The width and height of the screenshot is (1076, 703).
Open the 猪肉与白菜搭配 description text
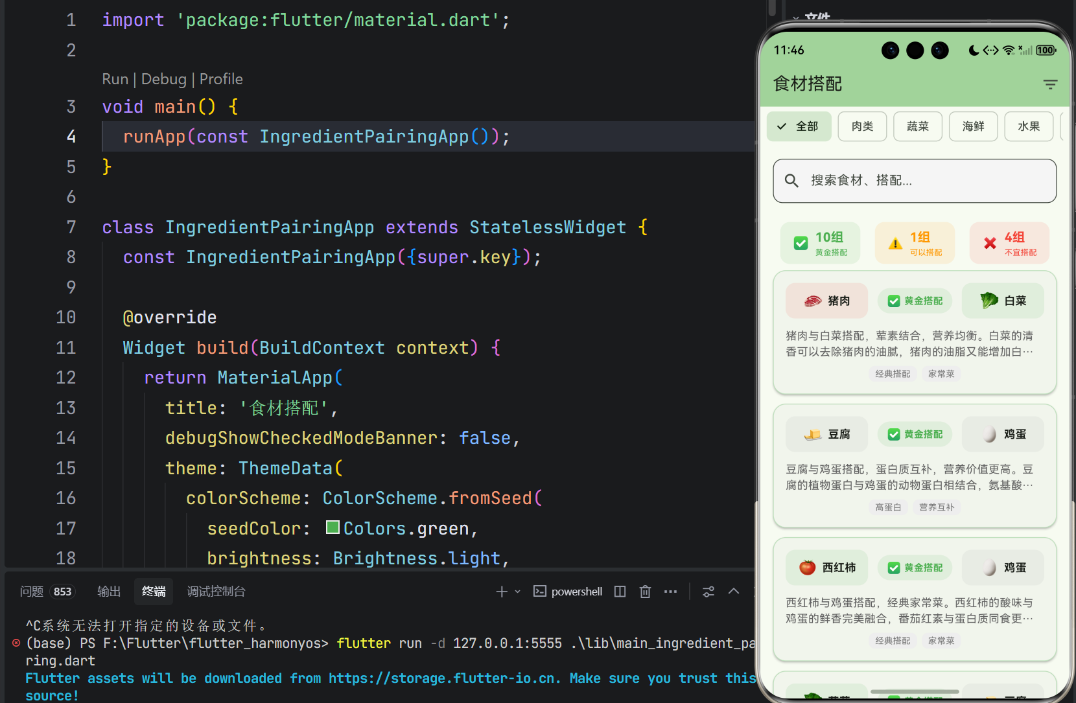910,343
